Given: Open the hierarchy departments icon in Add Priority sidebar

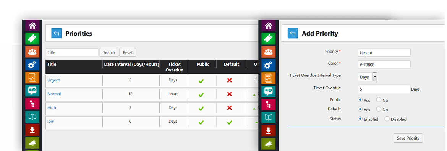Looking at the screenshot, I should point(269,104).
